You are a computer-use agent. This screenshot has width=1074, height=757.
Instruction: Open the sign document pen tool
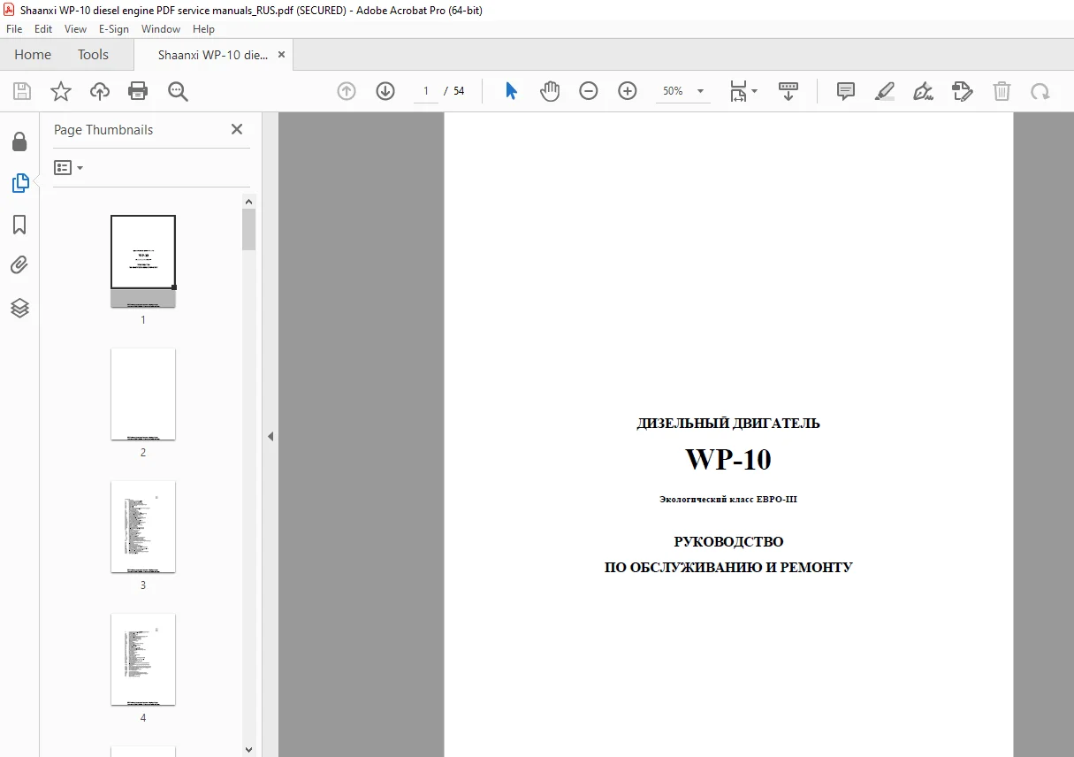coord(924,91)
